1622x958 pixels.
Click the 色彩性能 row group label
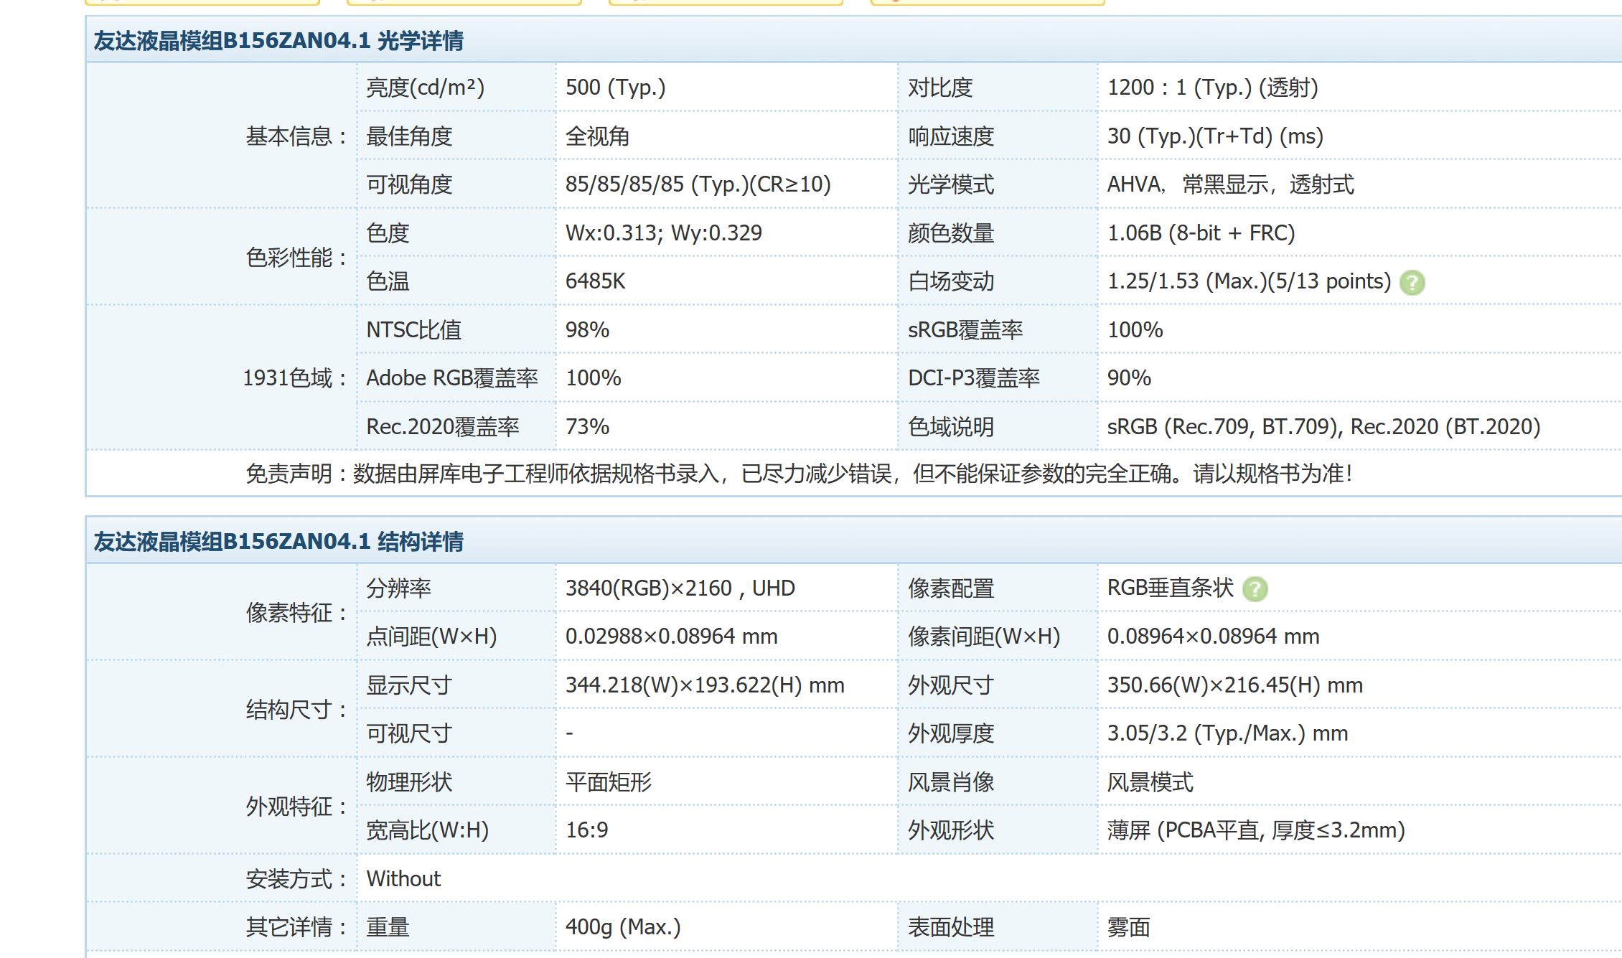pos(296,258)
